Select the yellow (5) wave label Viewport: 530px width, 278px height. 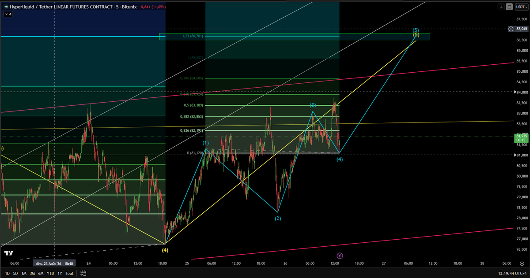pos(416,34)
